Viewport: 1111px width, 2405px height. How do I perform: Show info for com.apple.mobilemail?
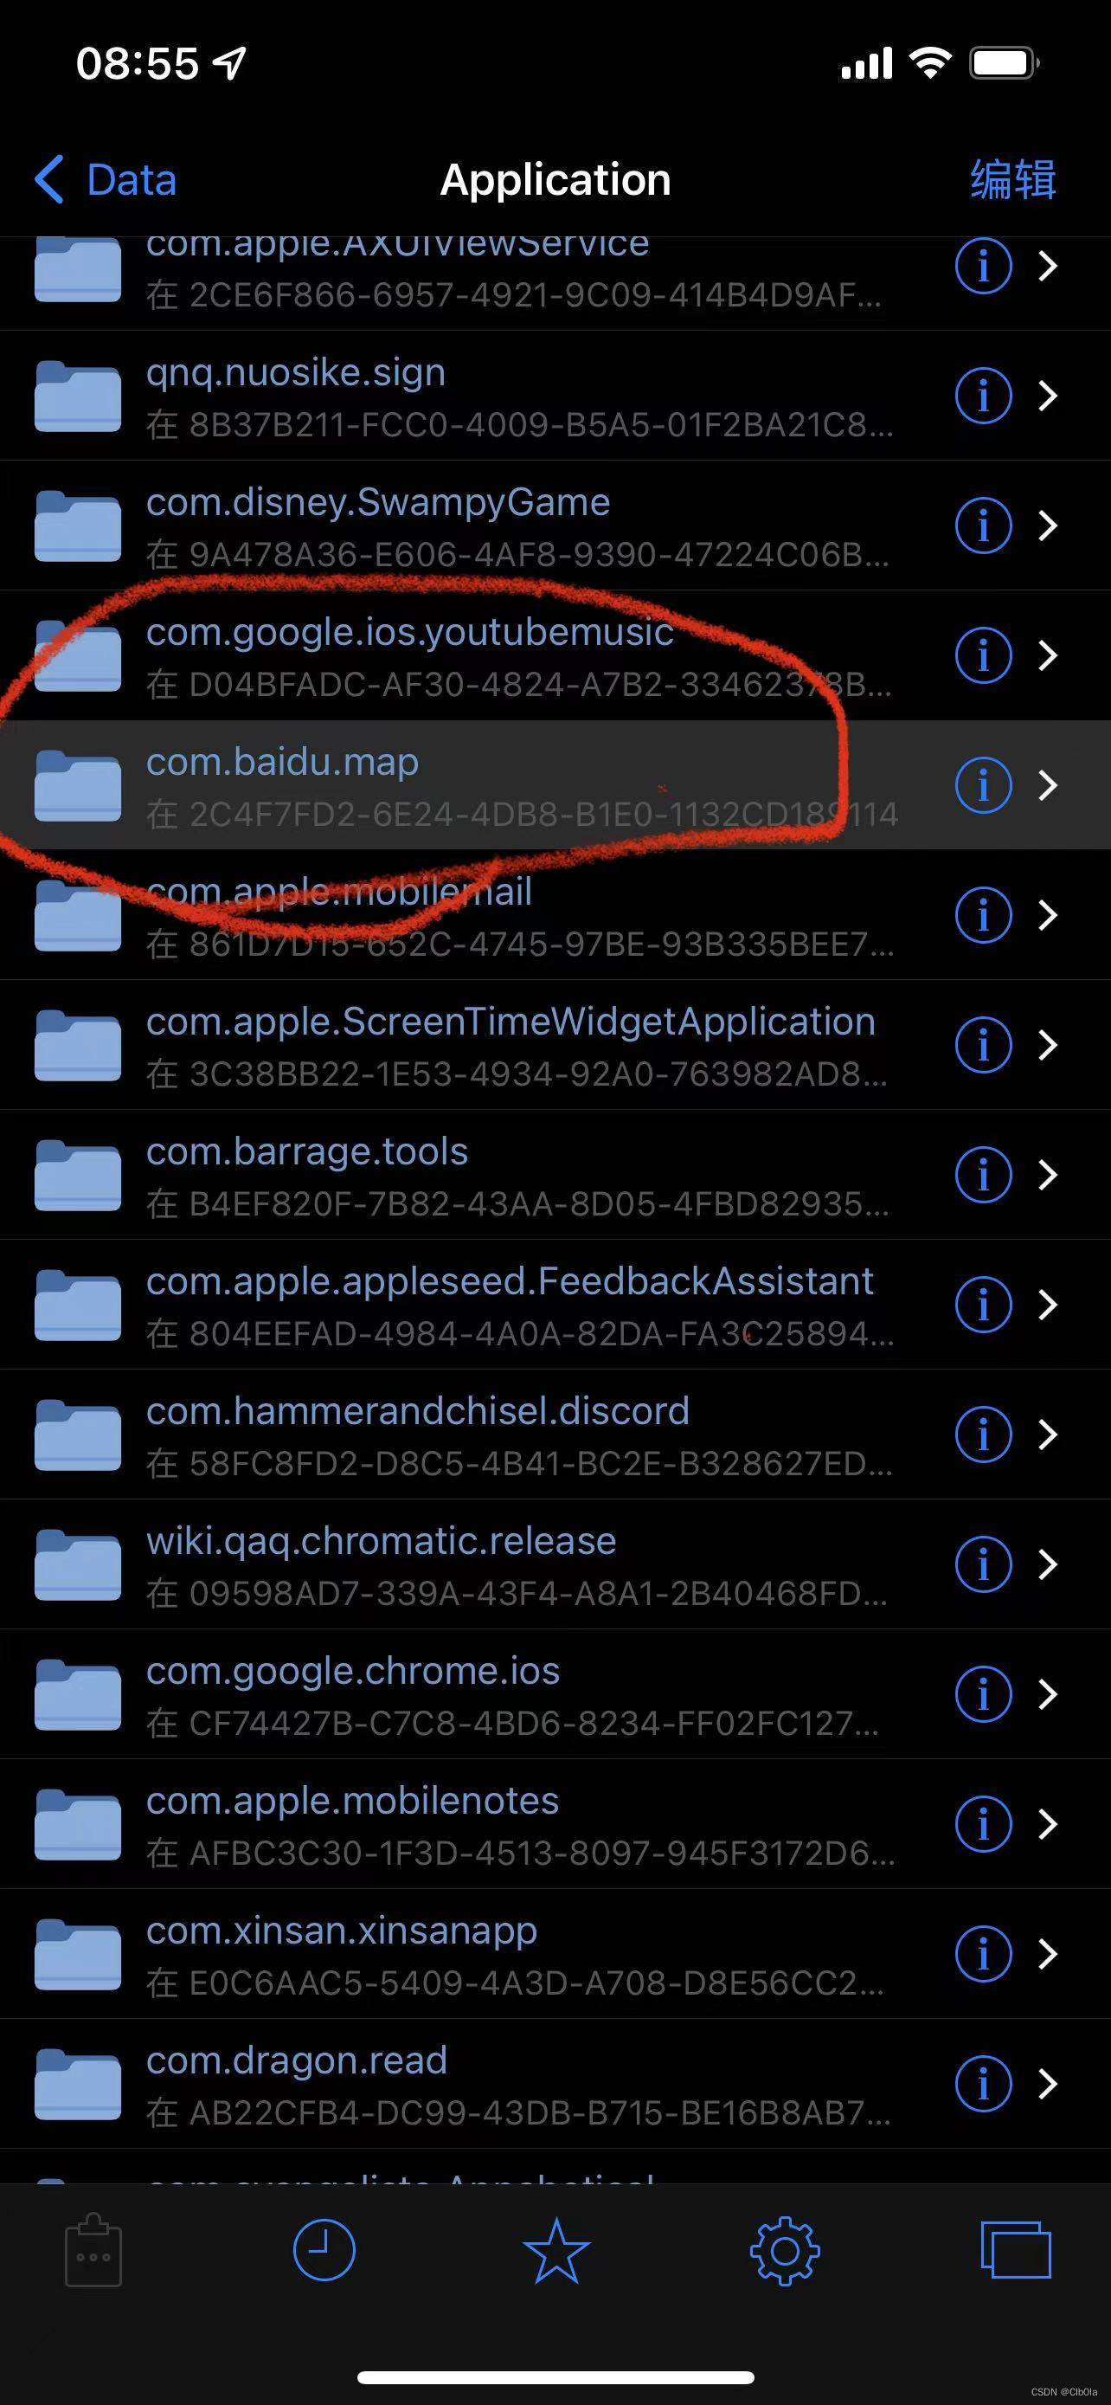click(983, 915)
